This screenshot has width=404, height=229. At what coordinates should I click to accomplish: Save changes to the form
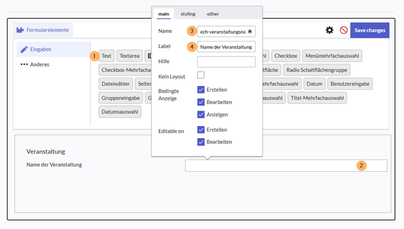370,30
